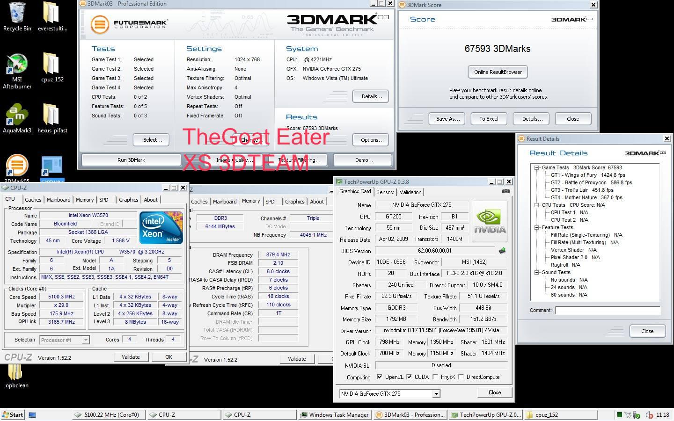The image size is (674, 421).
Task: Select the GT1 - Wings of Fury result row
Action: (x=588, y=175)
